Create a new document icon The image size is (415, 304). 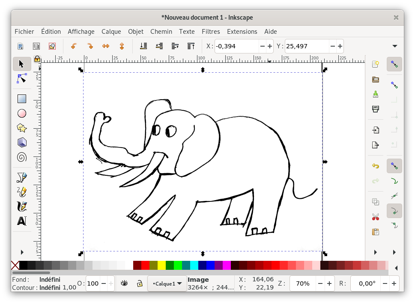(x=376, y=64)
